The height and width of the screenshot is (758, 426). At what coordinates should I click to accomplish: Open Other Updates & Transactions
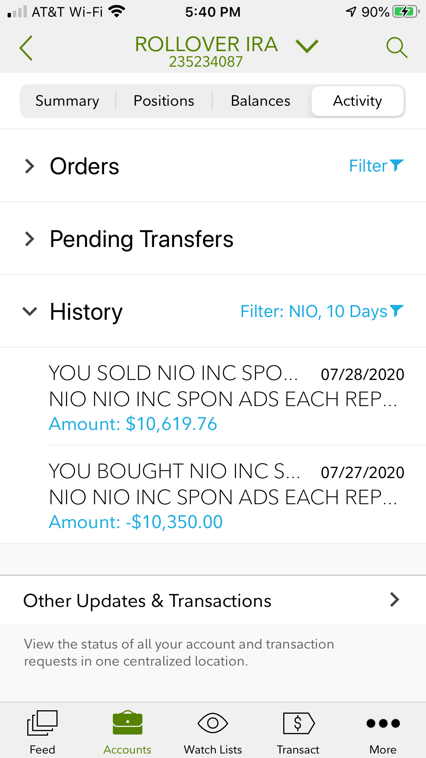pos(212,600)
